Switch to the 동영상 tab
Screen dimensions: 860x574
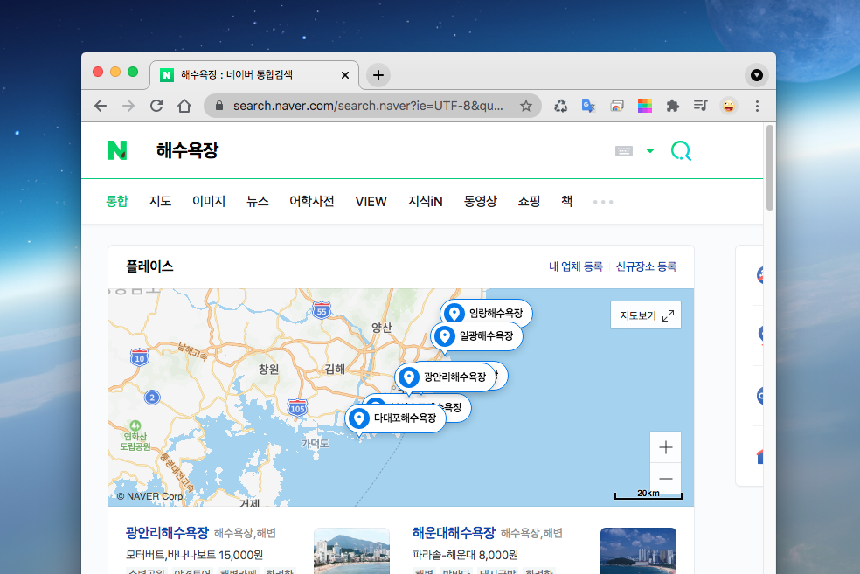coord(481,201)
